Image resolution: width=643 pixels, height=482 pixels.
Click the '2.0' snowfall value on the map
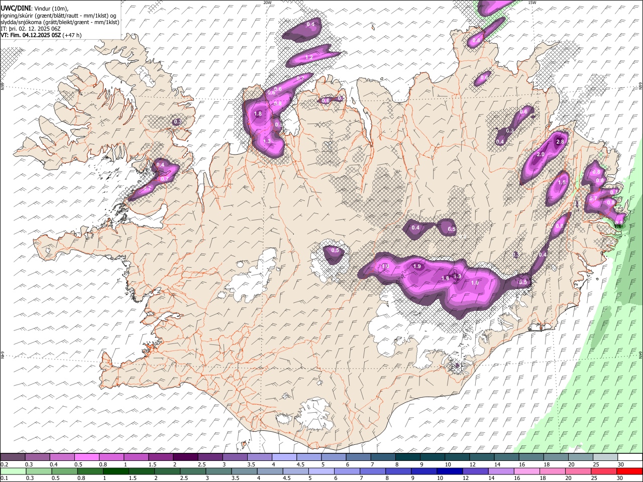[x=541, y=154]
